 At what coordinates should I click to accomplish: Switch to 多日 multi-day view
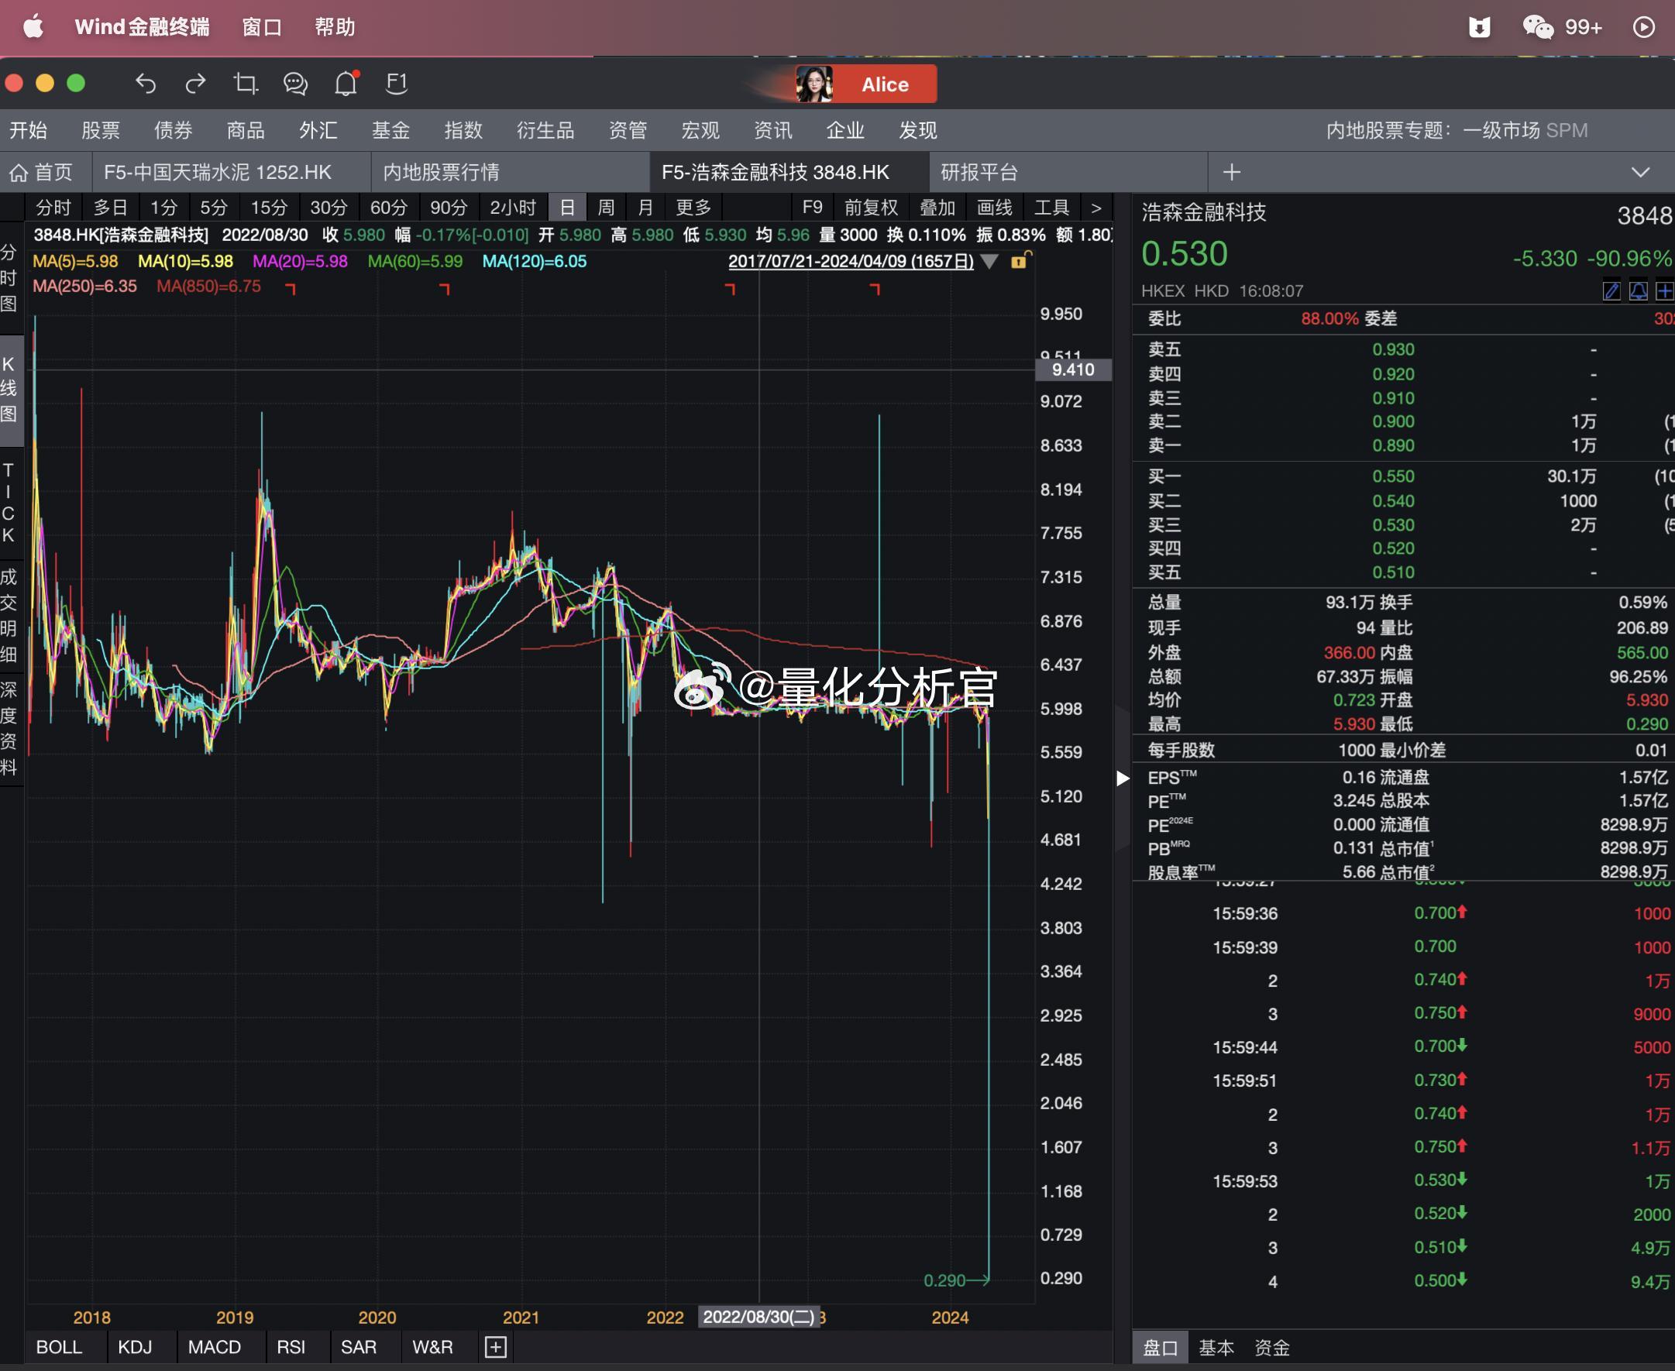coord(111,208)
